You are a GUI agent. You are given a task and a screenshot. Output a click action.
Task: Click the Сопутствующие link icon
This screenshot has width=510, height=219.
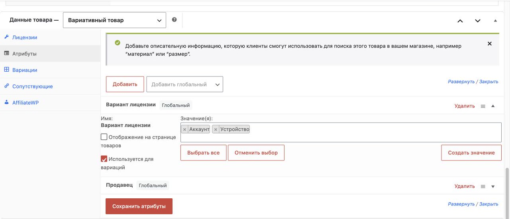(x=6, y=86)
